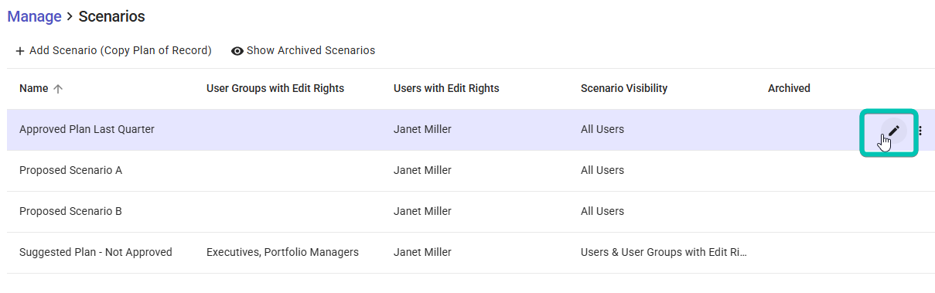935x293 pixels.
Task: Click the Archived column header
Action: (x=789, y=88)
